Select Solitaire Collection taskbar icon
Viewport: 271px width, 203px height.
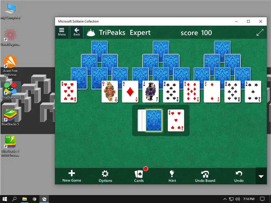coord(44,199)
